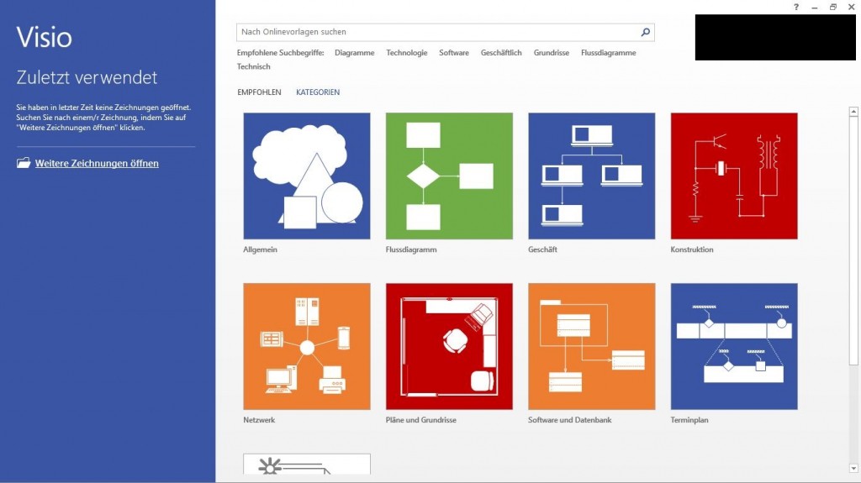Select the Flussdiagramm template tile
The image size is (861, 483).
449,176
